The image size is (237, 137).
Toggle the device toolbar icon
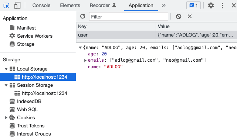tap(17, 6)
